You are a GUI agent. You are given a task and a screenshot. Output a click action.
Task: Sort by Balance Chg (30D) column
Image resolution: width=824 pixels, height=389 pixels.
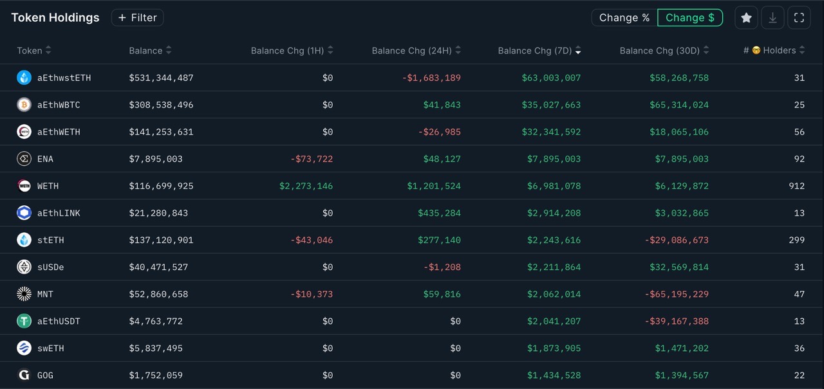tap(664, 51)
